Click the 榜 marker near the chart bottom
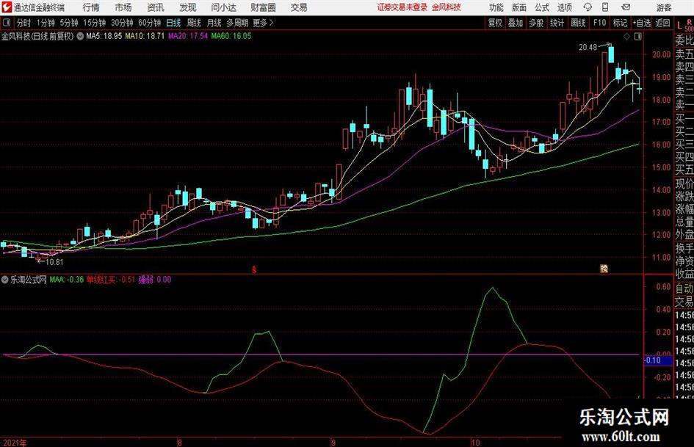The width and height of the screenshot is (694, 447). pos(604,268)
